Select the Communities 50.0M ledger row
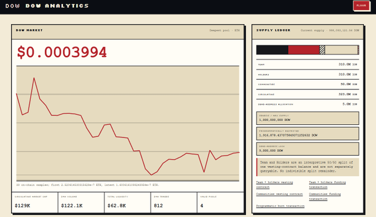 point(307,84)
